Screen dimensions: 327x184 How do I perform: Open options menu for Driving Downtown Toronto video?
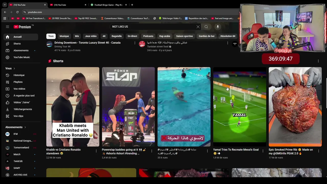[135, 43]
